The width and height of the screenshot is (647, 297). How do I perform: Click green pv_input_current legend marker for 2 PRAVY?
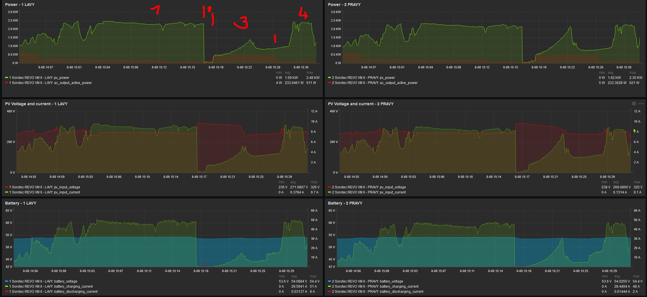[x=329, y=192]
